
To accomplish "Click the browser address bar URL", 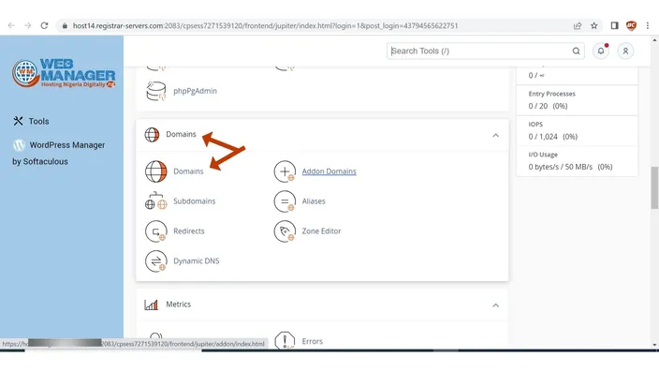I will [x=265, y=25].
